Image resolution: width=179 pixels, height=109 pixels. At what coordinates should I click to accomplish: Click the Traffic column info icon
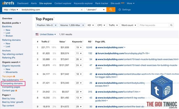50,41
